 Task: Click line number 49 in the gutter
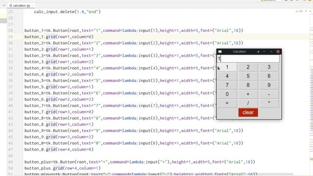[x=10, y=162]
